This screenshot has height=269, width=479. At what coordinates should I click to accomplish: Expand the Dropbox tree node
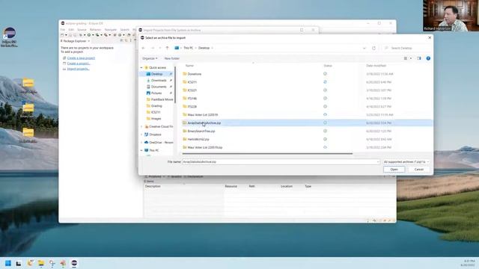[141, 134]
